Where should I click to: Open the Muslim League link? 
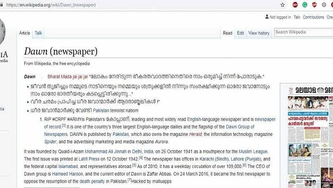tap(253, 151)
